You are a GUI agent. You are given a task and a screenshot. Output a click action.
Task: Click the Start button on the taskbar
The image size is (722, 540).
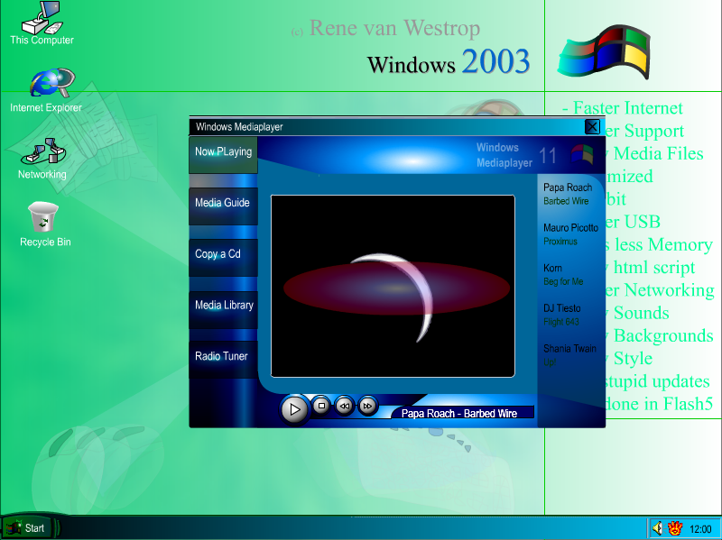(x=29, y=527)
